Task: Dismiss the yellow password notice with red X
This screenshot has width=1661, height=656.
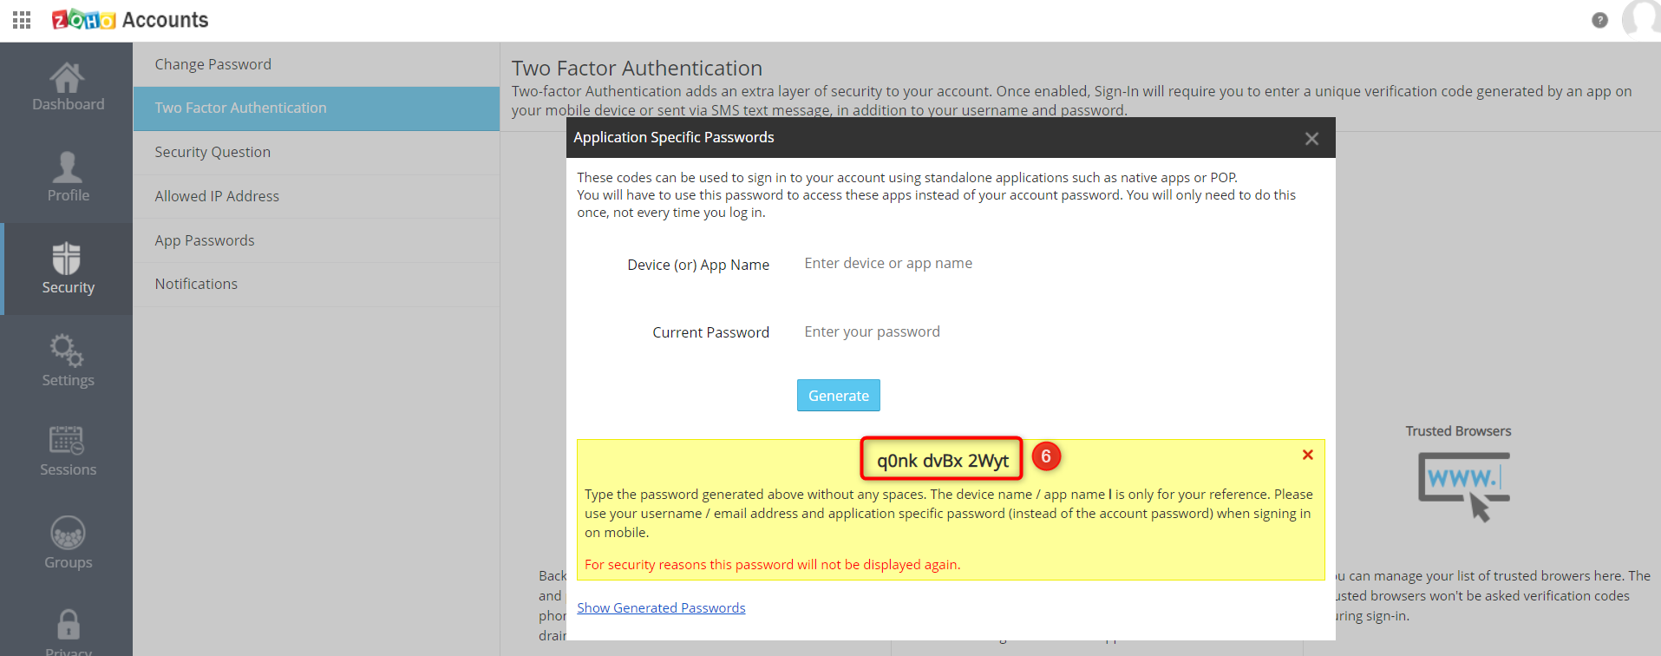Action: [x=1307, y=455]
